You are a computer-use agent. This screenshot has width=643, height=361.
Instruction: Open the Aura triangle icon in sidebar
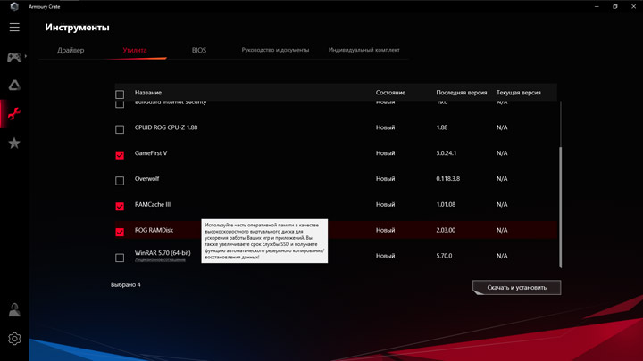(14, 86)
